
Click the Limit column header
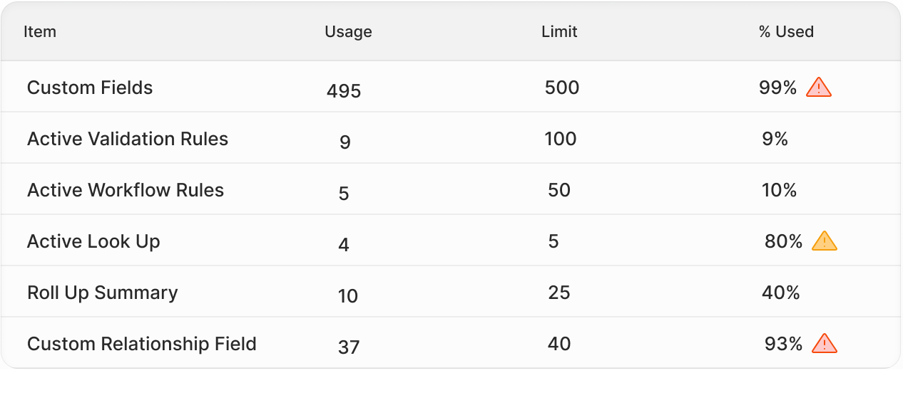click(x=559, y=31)
